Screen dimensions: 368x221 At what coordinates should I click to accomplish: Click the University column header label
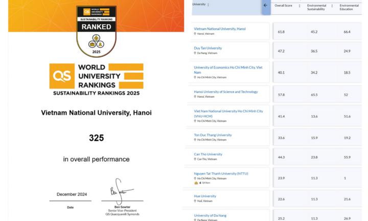[199, 4]
